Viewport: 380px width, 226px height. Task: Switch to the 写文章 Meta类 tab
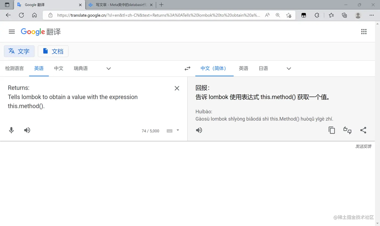(121, 5)
